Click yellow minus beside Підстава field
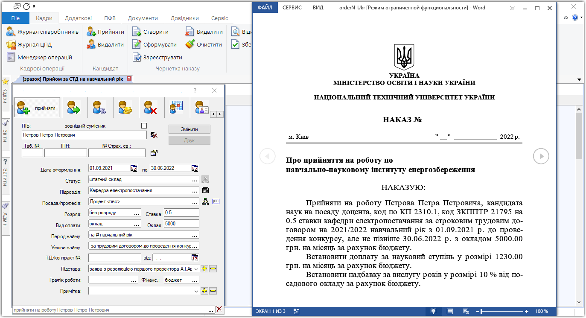 pyautogui.click(x=213, y=269)
